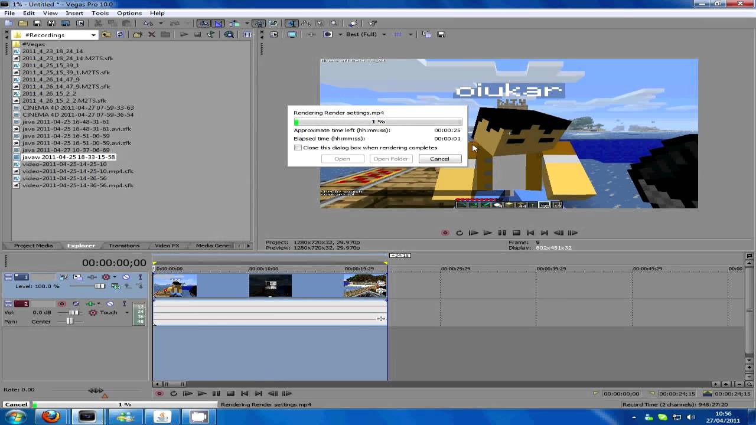Click Explorer delete X icon

coord(151,34)
